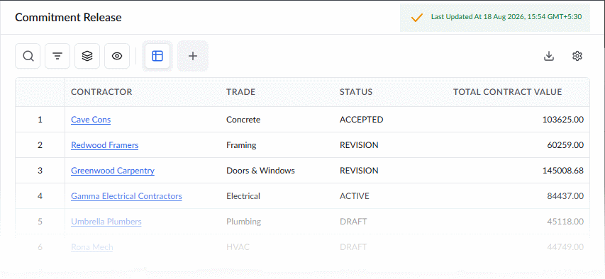The image size is (605, 279).
Task: Select row number 3 cell
Action: (40, 171)
